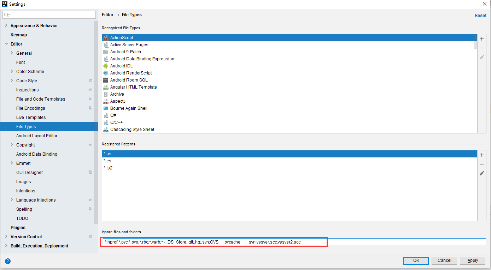Open the Keymap settings page
Image resolution: width=491 pixels, height=270 pixels.
[x=19, y=35]
